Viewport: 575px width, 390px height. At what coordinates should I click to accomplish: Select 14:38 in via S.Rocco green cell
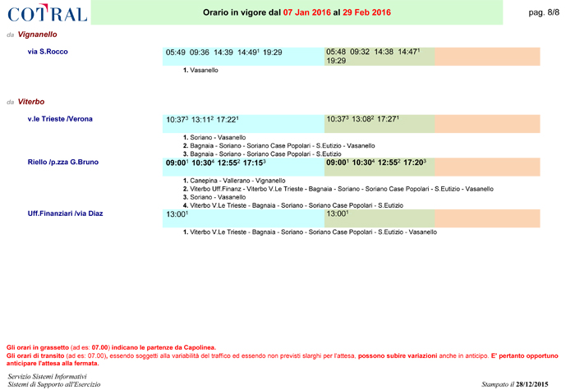[384, 52]
